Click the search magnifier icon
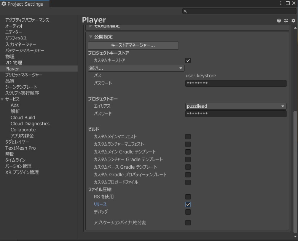 [185, 11]
